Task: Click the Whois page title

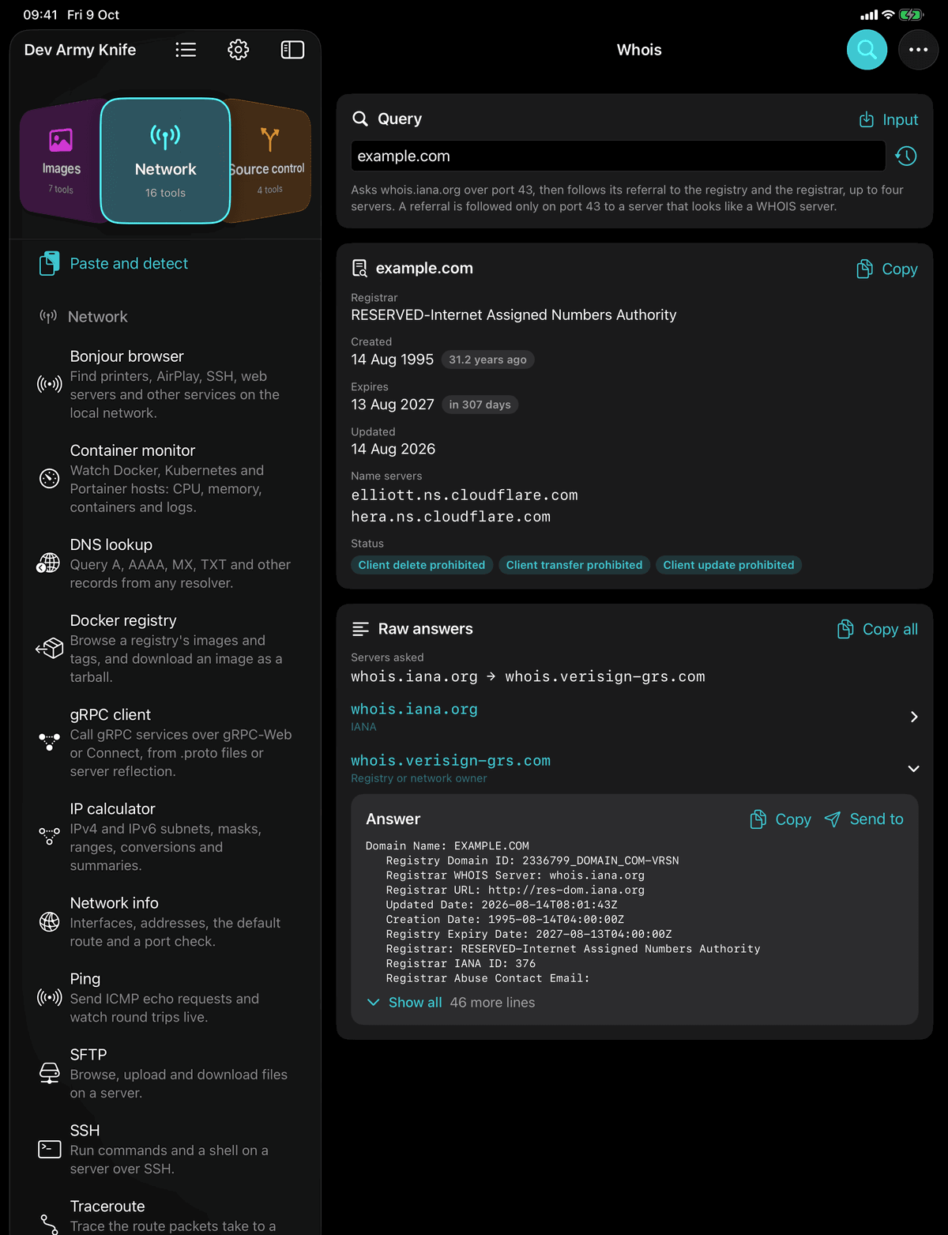Action: 639,50
